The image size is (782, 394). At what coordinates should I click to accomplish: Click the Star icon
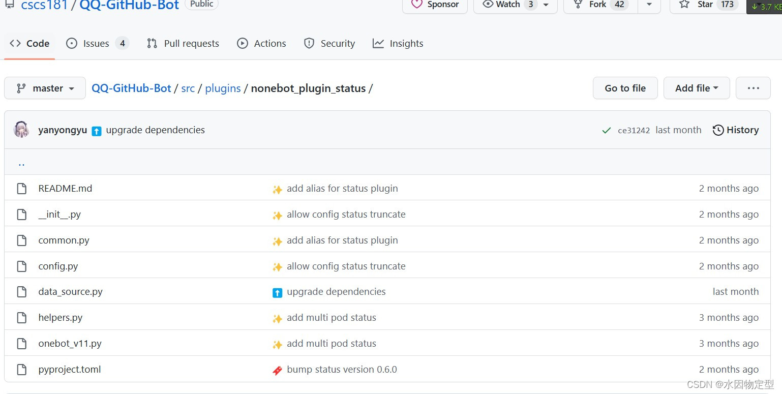[x=684, y=4]
